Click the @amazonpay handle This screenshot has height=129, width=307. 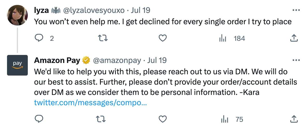(x=117, y=60)
